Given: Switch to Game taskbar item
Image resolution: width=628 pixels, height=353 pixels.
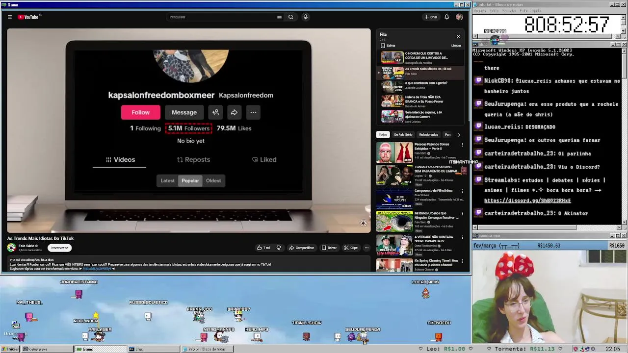Looking at the screenshot, I should (x=101, y=349).
